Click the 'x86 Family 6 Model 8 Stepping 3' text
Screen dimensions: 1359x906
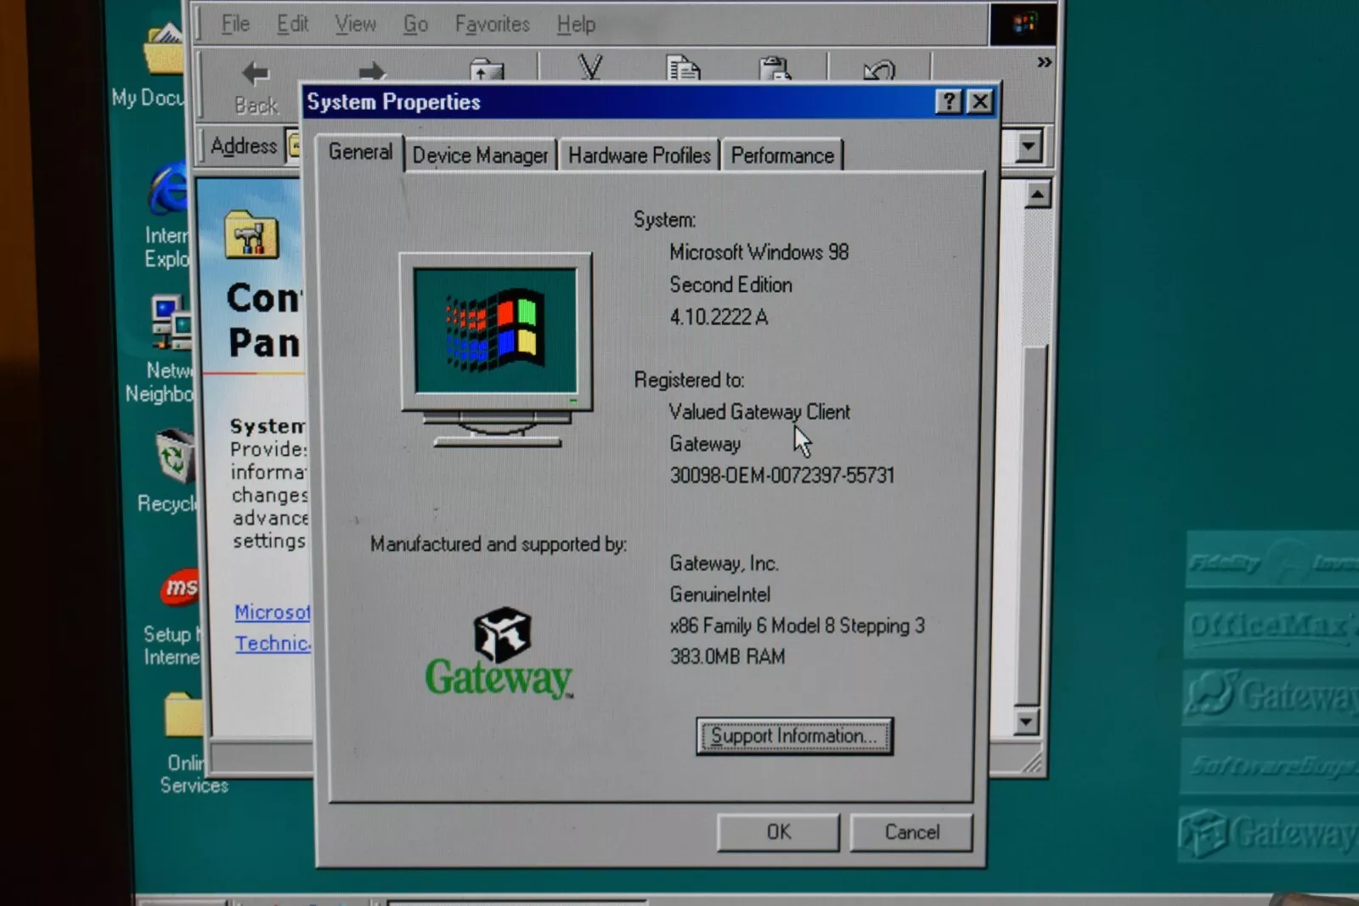[x=797, y=625]
